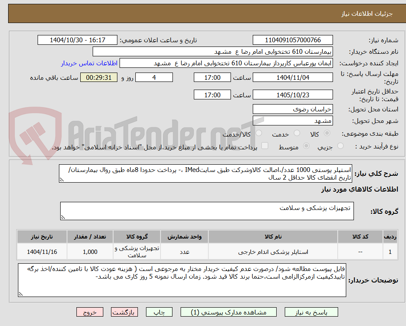Select the متوسط purchase type radio
The height and width of the screenshot is (326, 406).
click(x=306, y=146)
